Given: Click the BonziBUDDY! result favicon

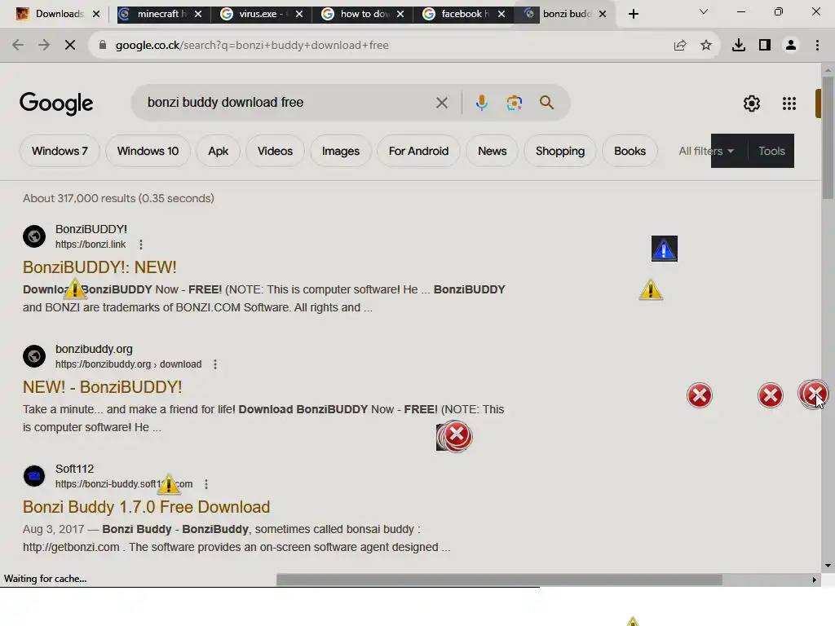Looking at the screenshot, I should (34, 236).
